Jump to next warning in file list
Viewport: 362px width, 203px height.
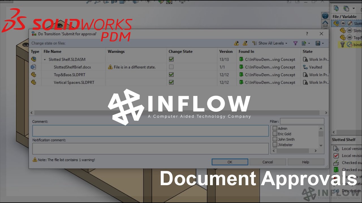pyautogui.click(x=236, y=43)
